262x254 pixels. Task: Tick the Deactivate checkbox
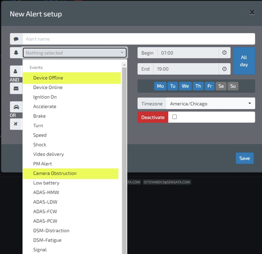point(174,117)
